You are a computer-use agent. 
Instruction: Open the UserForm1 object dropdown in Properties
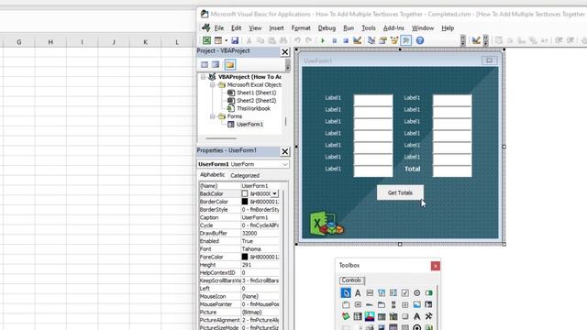(x=285, y=164)
